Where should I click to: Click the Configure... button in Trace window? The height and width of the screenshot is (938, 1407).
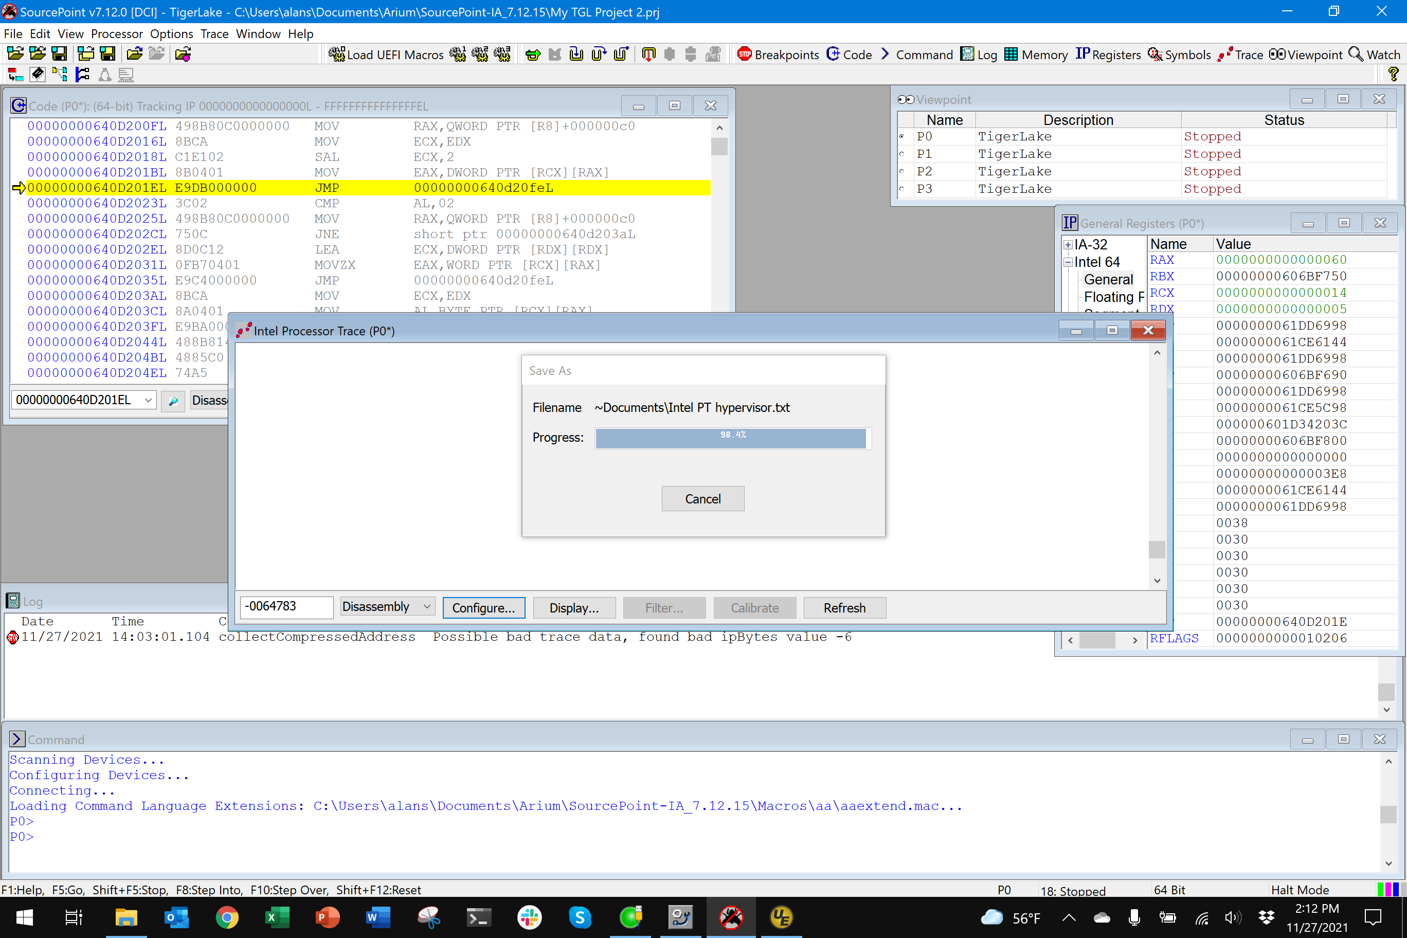[x=483, y=608]
